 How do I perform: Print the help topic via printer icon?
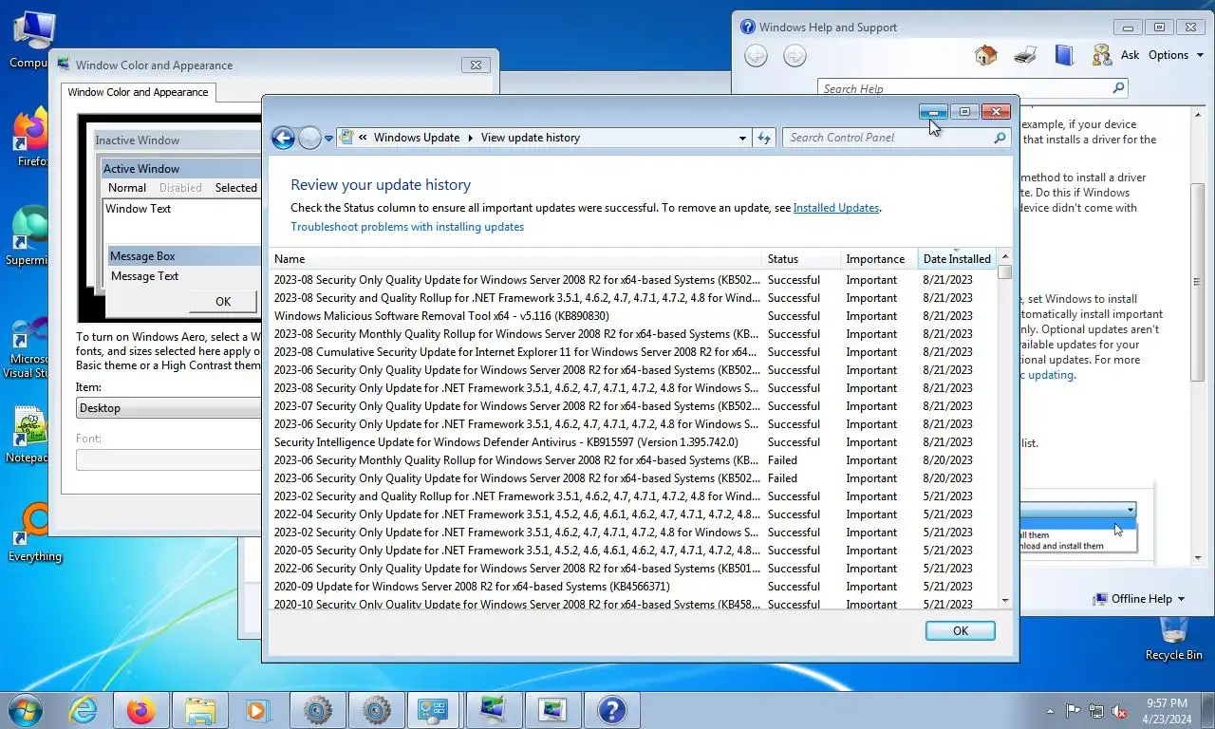1025,55
